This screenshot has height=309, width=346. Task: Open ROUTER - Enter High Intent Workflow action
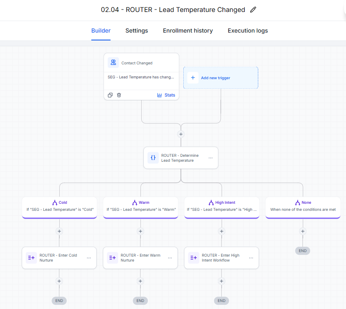tap(222, 258)
